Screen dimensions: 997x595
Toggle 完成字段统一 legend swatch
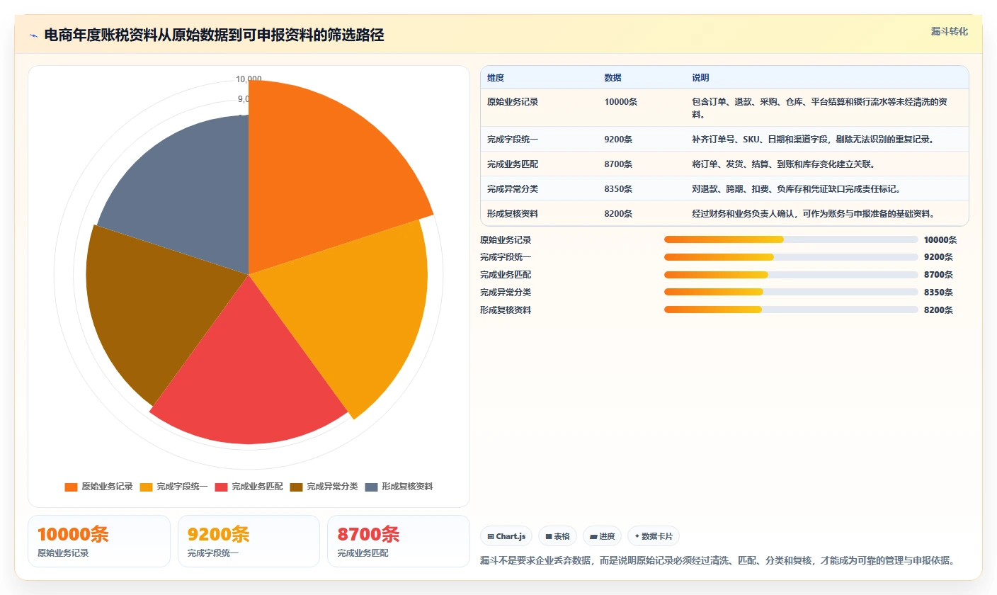146,487
